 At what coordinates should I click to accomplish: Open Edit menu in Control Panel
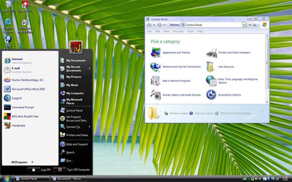tap(158, 32)
